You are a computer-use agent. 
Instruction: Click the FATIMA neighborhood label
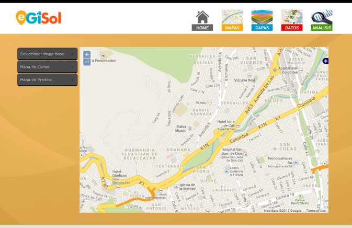point(310,92)
